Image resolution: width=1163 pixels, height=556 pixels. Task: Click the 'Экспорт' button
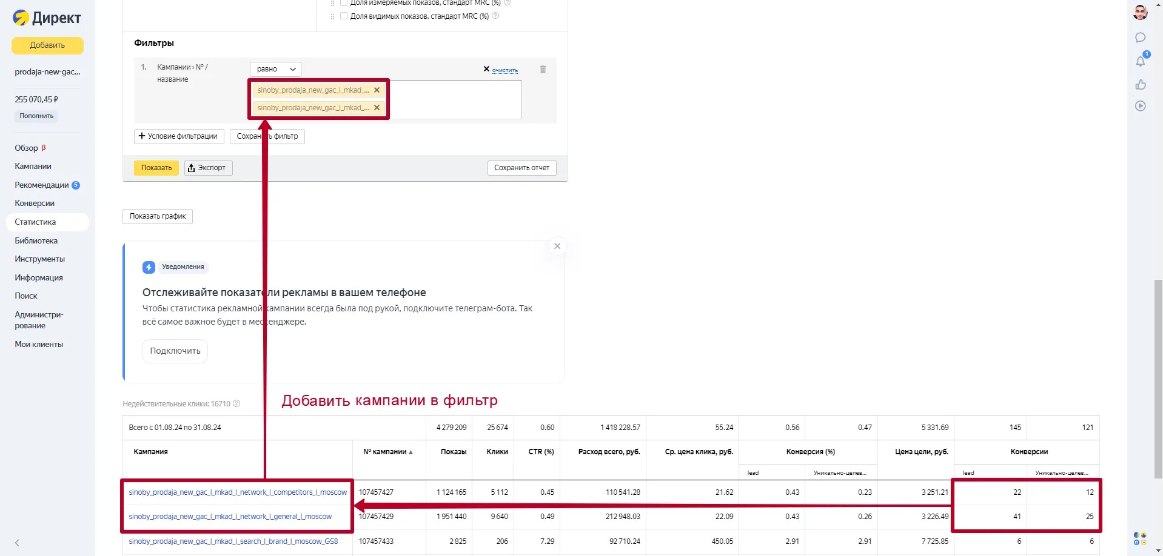208,168
